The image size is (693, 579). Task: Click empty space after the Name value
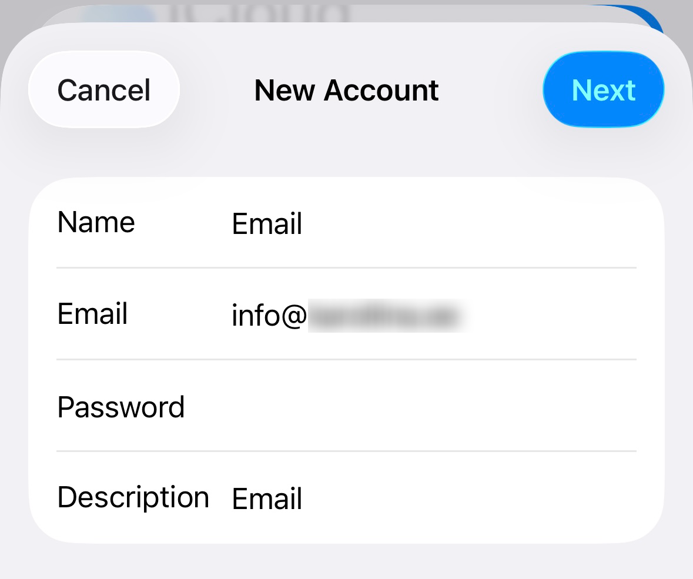pyautogui.click(x=468, y=223)
